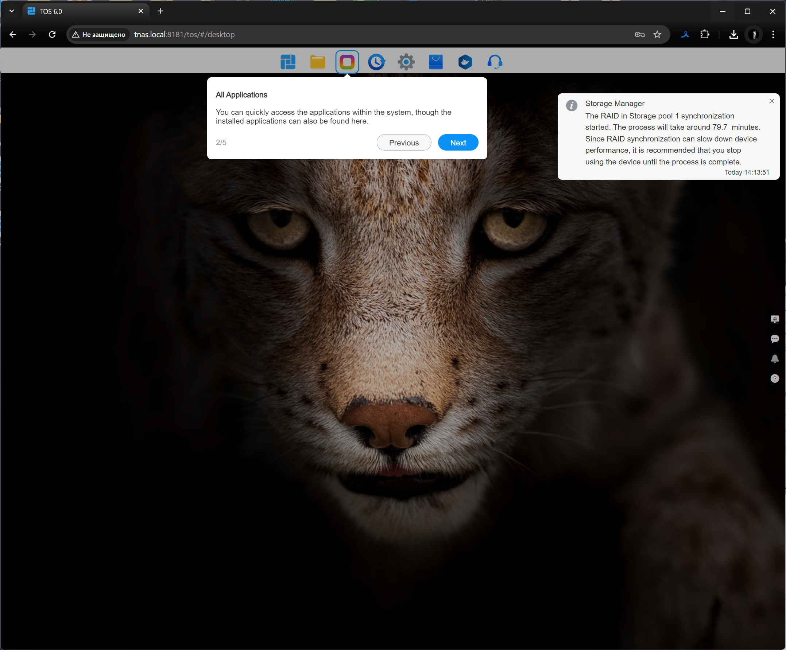Launch the Backup clock icon
Image resolution: width=786 pixels, height=650 pixels.
pos(376,62)
